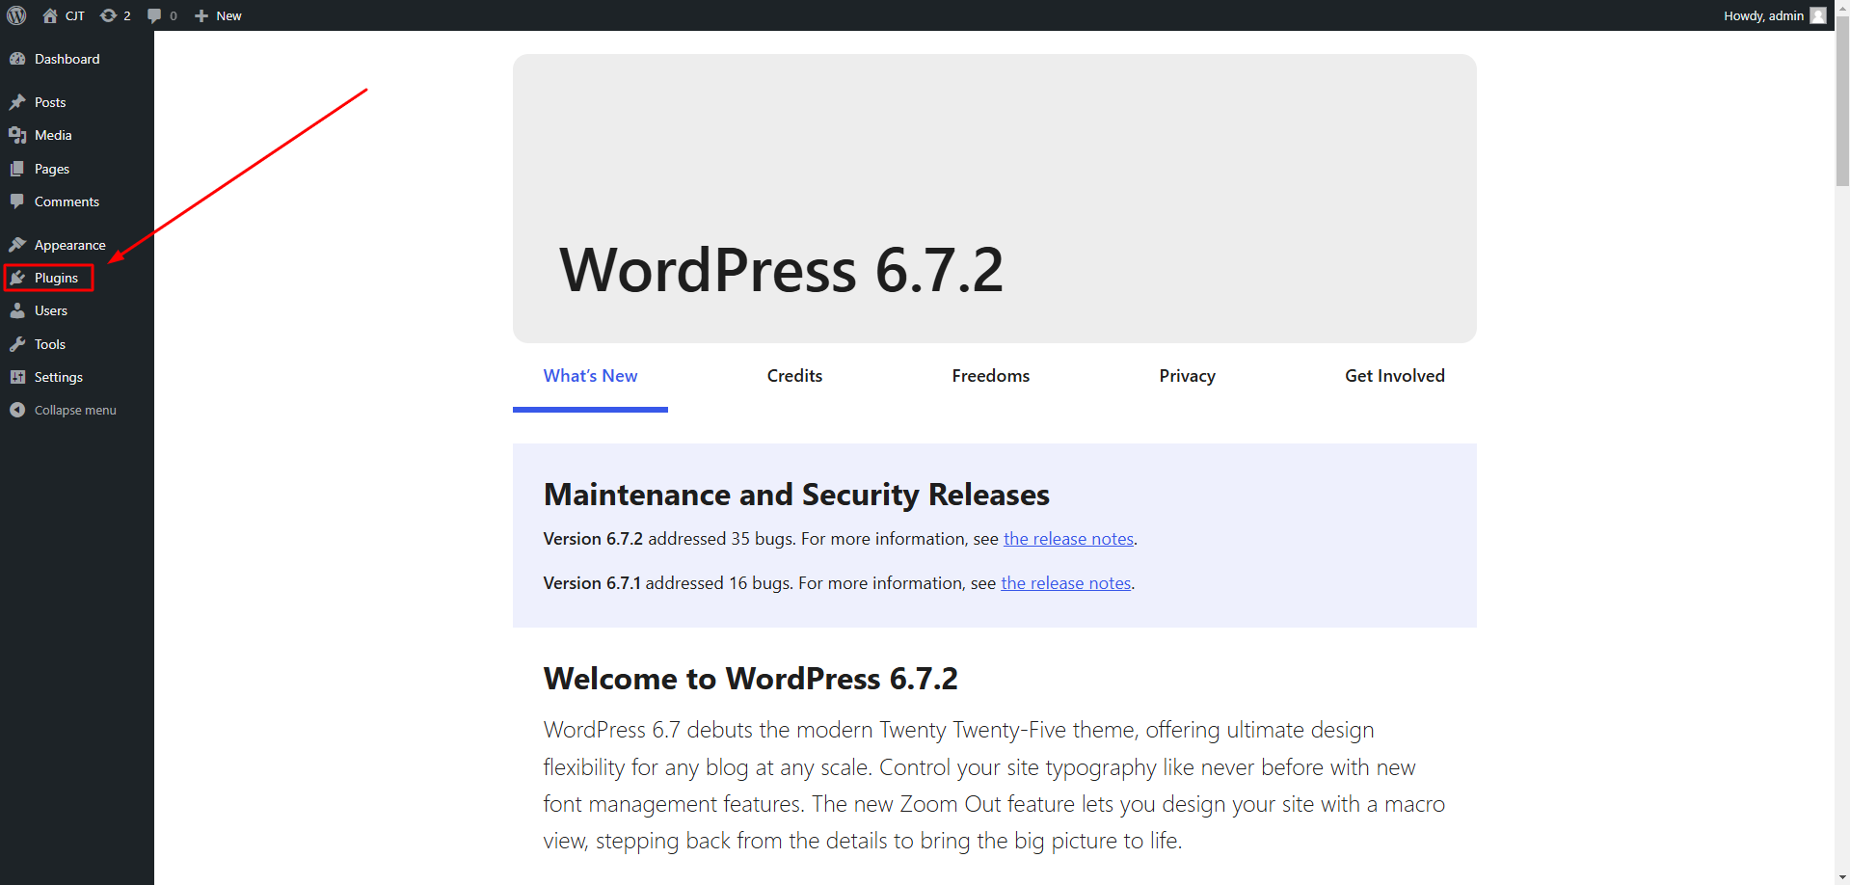
Task: Open the Tools menu item
Action: (x=77, y=344)
